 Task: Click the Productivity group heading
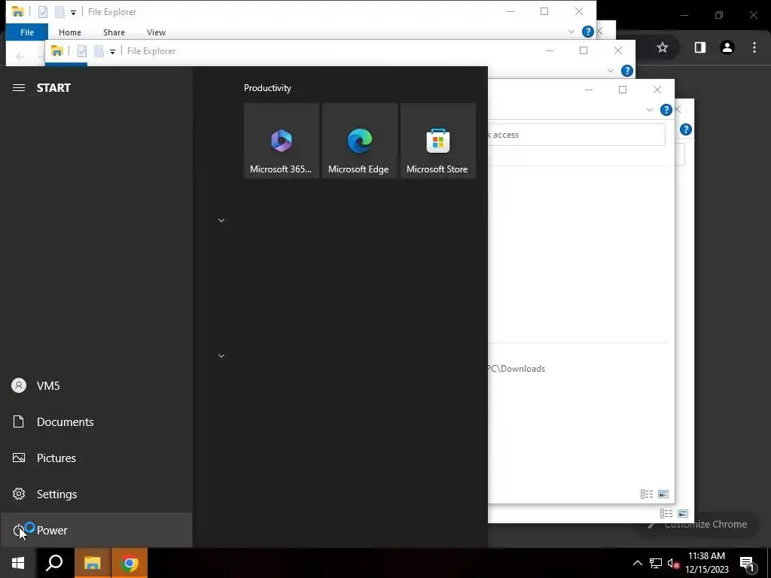click(x=267, y=88)
